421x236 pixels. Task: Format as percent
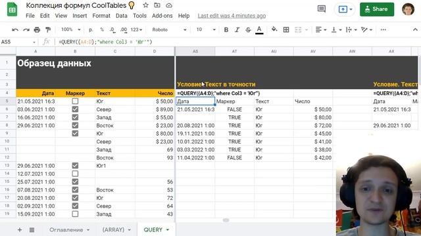102,29
